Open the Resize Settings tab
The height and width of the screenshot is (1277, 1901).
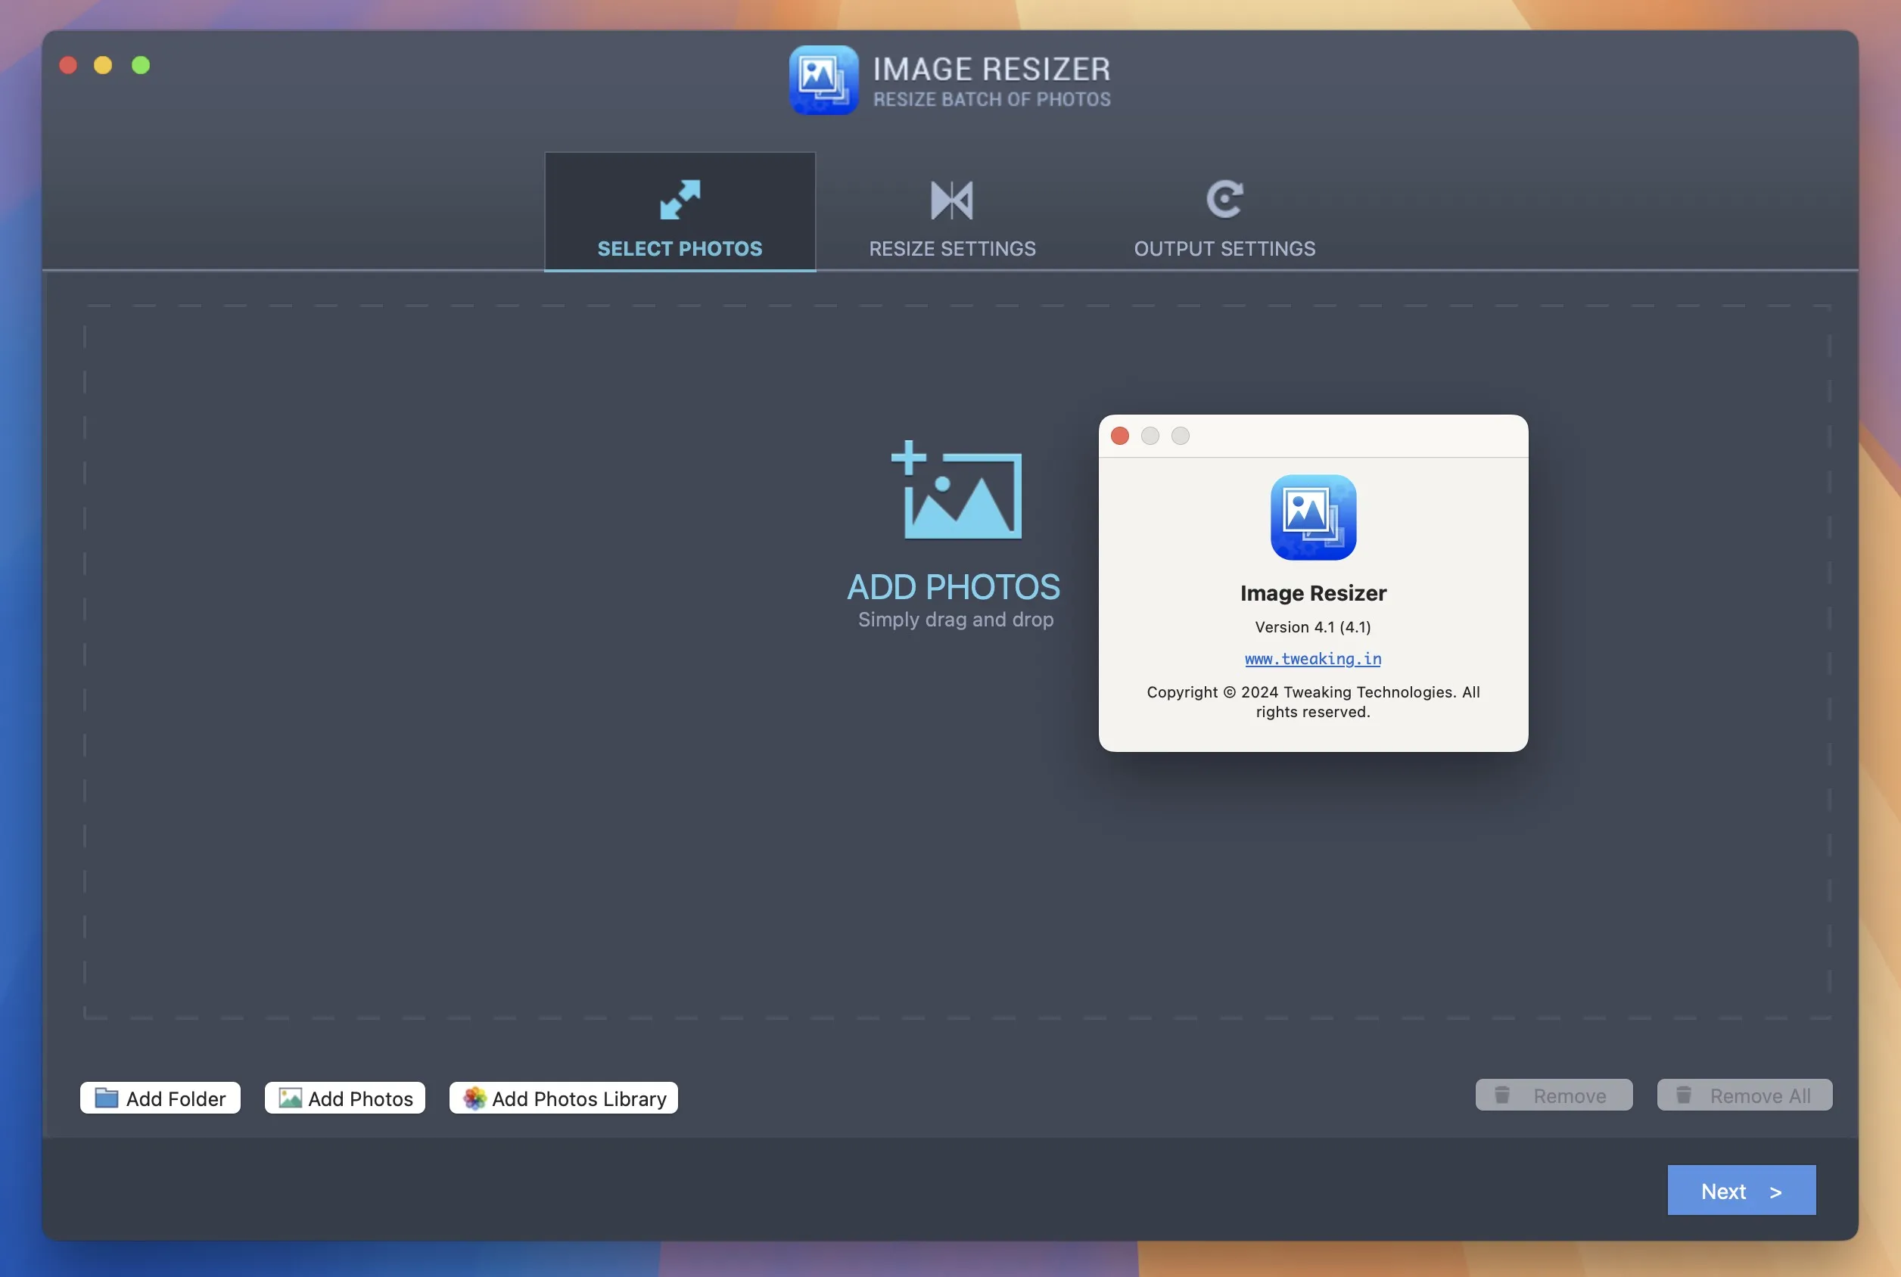coord(952,211)
